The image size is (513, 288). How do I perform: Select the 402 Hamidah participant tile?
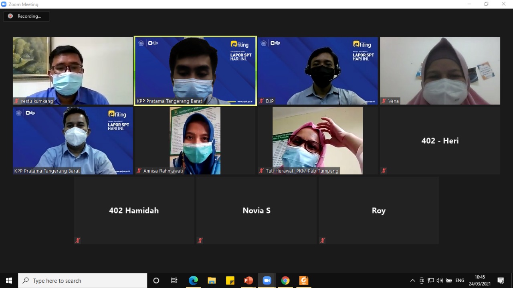(x=134, y=210)
